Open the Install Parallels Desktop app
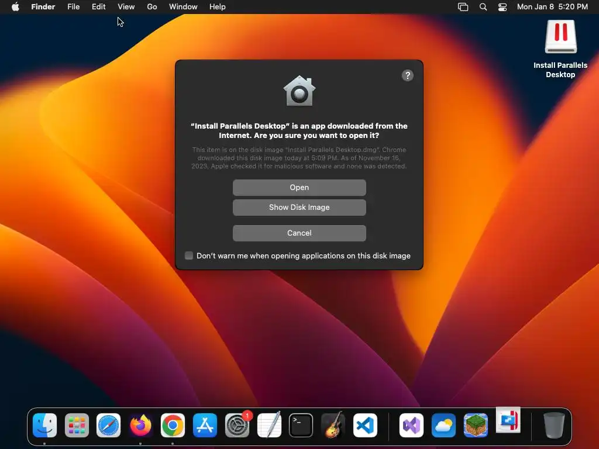Image resolution: width=599 pixels, height=449 pixels. coord(299,188)
